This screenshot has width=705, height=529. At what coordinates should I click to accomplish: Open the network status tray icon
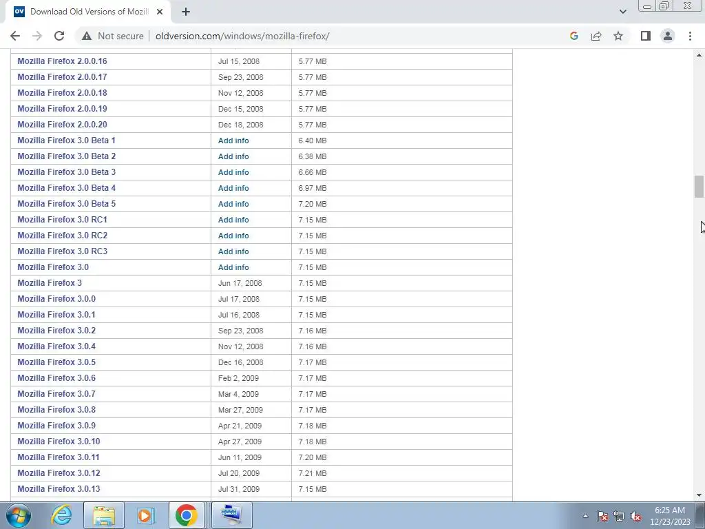(619, 517)
